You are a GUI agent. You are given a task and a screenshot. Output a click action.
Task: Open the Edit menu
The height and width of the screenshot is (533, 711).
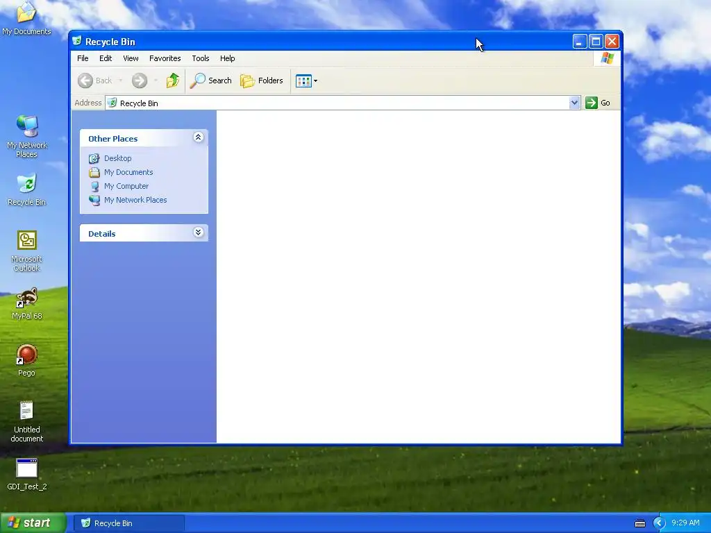(106, 58)
